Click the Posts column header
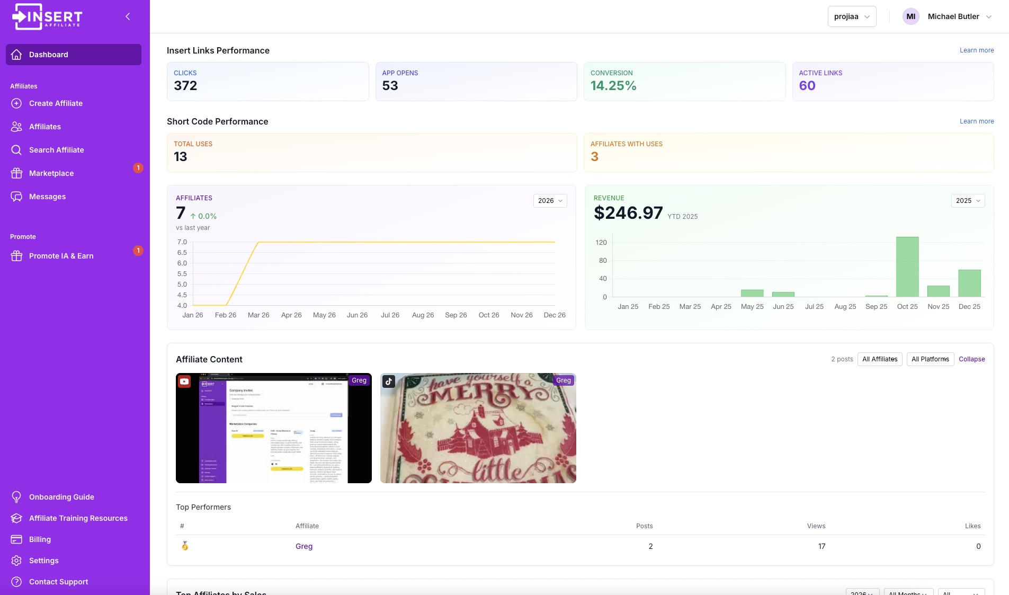The height and width of the screenshot is (595, 1009). [x=645, y=526]
